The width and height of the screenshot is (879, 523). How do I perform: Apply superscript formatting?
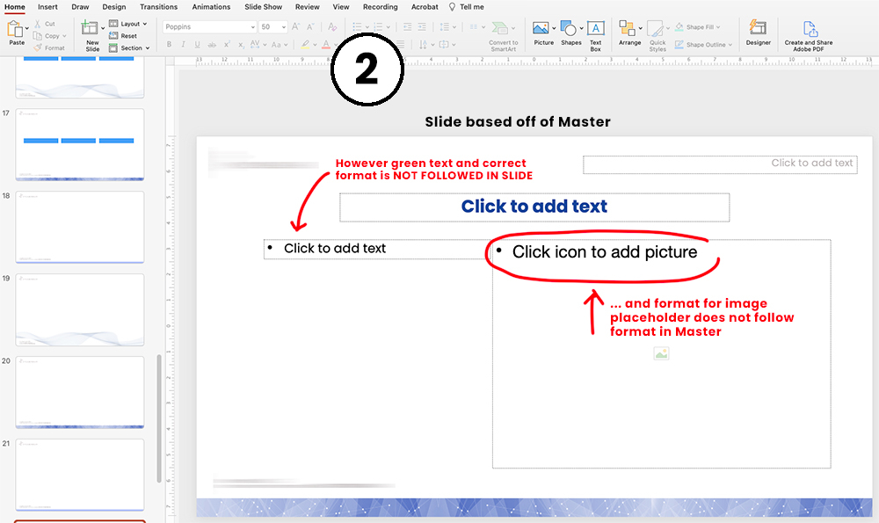(227, 44)
